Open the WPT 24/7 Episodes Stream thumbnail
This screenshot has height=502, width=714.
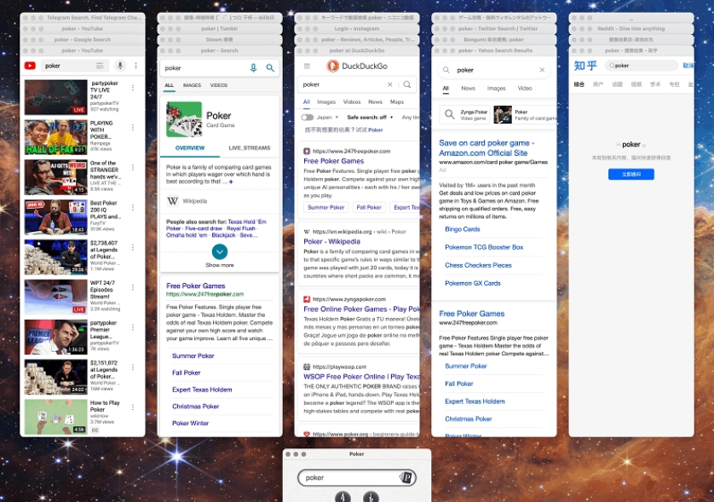(56, 297)
